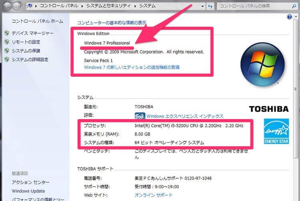Select システムとセキュリティ in the breadcrumb
This screenshot has height=201, width=300.
[x=108, y=6]
